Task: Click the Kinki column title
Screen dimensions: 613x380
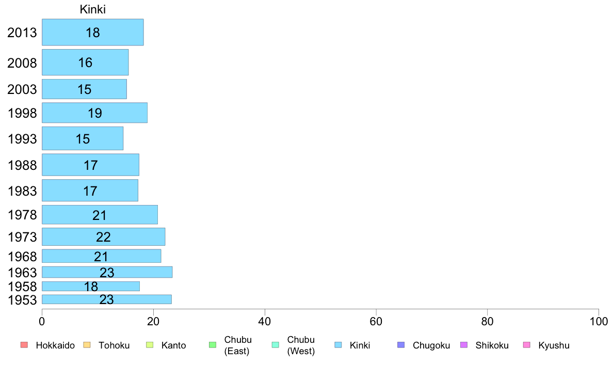Action: (x=93, y=9)
